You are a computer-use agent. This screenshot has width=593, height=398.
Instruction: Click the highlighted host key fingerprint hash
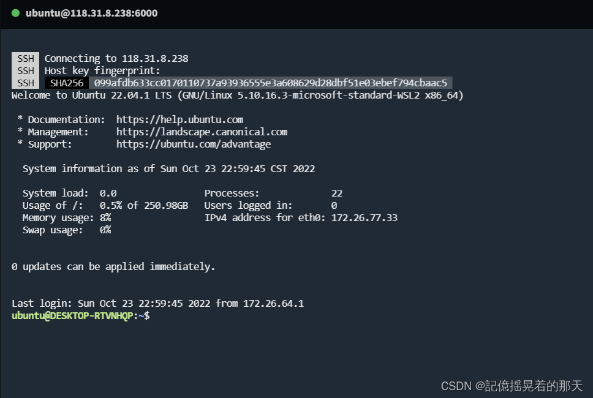[270, 83]
